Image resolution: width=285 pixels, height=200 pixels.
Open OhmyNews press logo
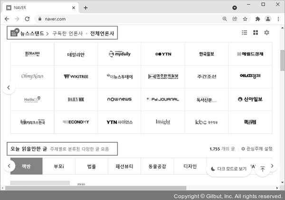coord(32,76)
